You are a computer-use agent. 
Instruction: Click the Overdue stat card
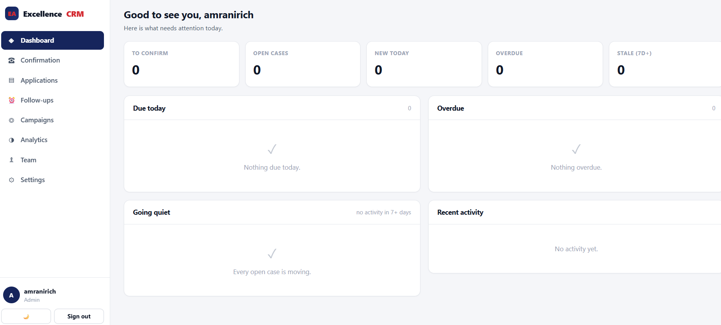point(545,64)
